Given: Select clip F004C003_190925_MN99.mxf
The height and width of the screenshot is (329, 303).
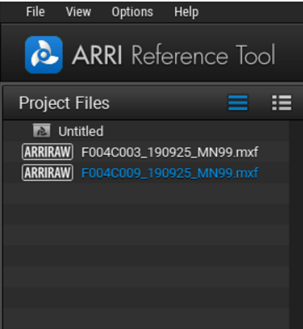Looking at the screenshot, I should (x=170, y=152).
